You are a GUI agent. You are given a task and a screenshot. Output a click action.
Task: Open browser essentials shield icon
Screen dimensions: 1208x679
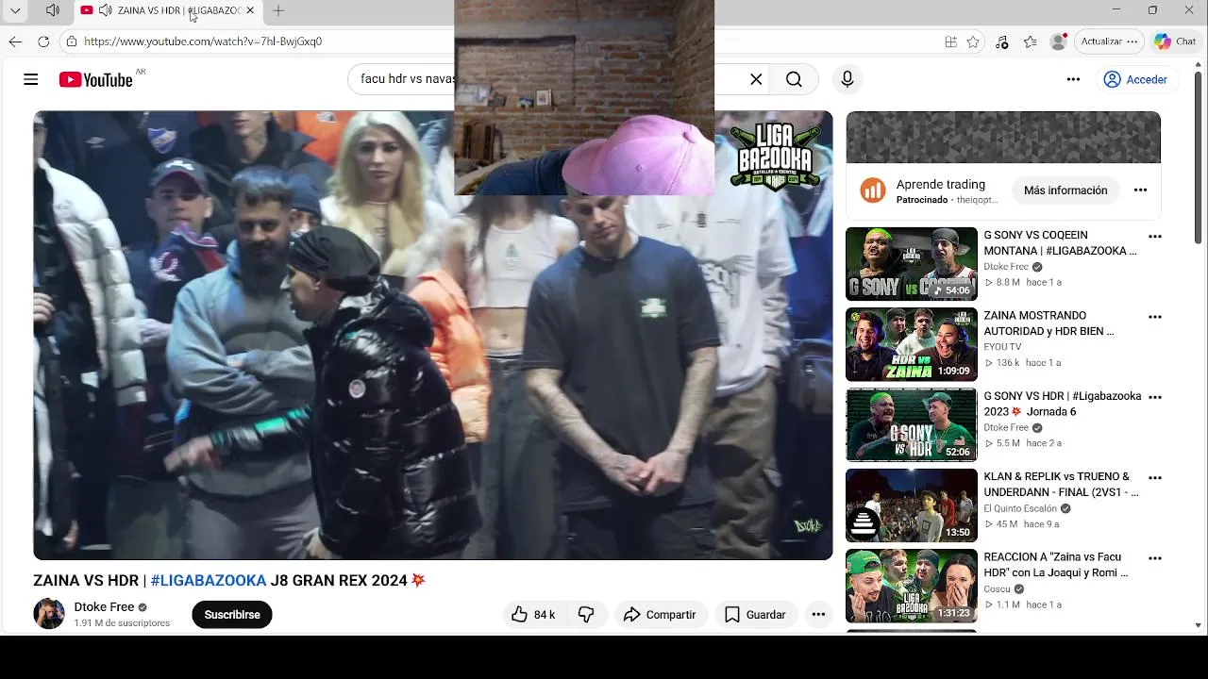[x=1001, y=41]
